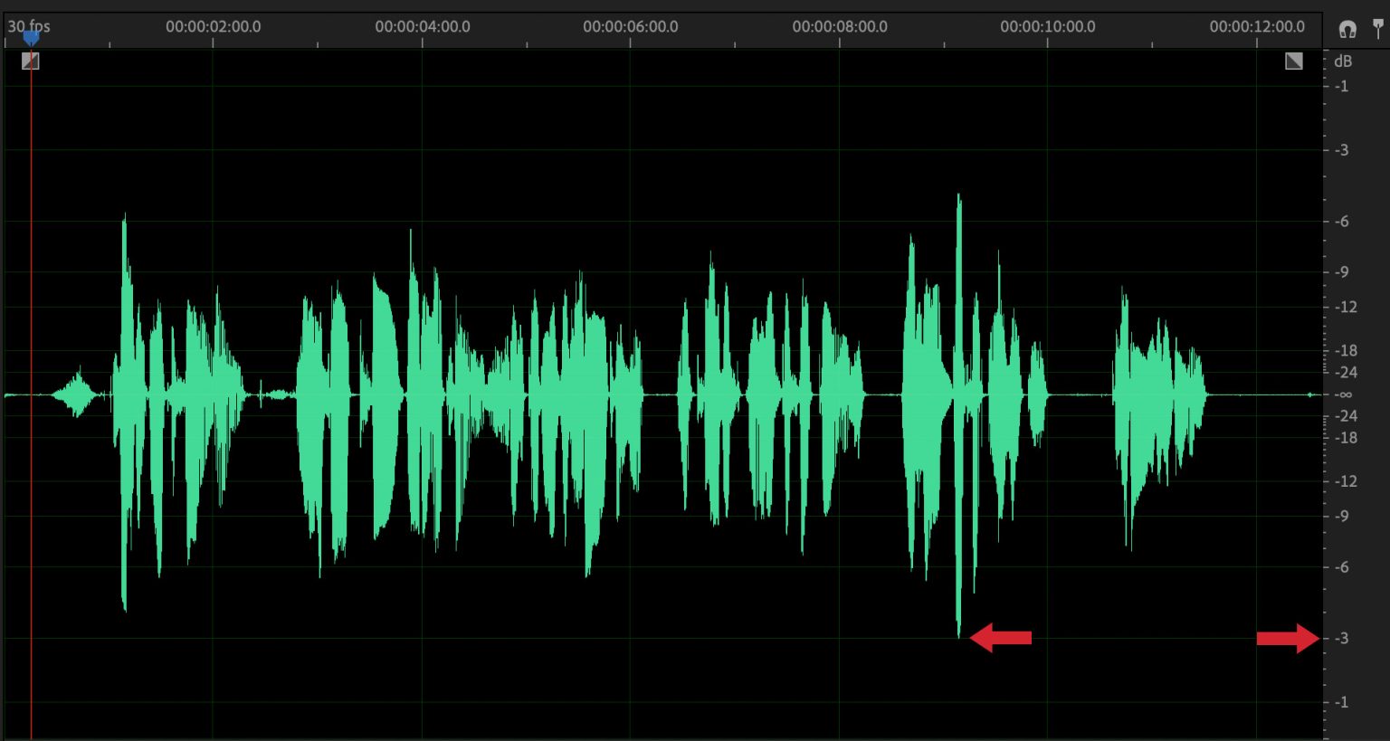Select the fade-out handle square
The height and width of the screenshot is (741, 1390).
1294,61
